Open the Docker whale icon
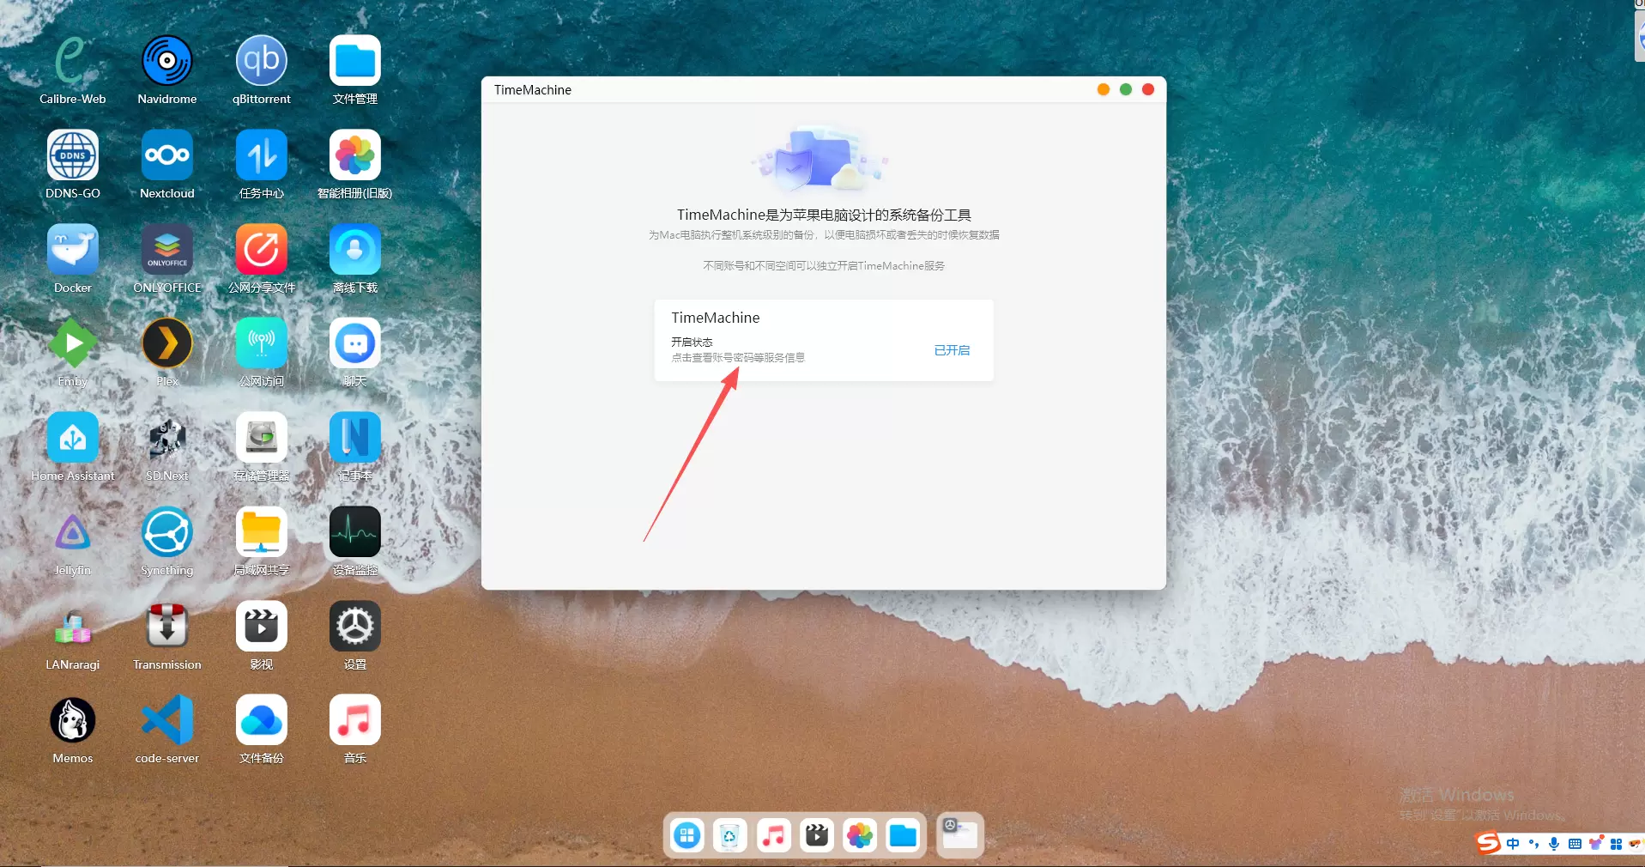Image resolution: width=1645 pixels, height=867 pixels. click(x=72, y=250)
